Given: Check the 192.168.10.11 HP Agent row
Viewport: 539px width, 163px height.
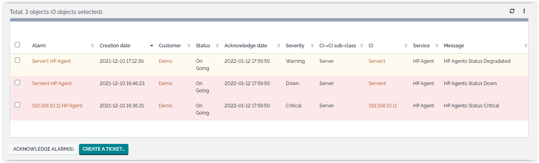Looking at the screenshot, I should 17,105.
